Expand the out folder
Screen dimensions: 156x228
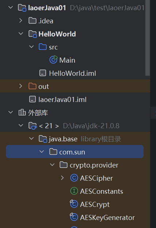click(21, 86)
